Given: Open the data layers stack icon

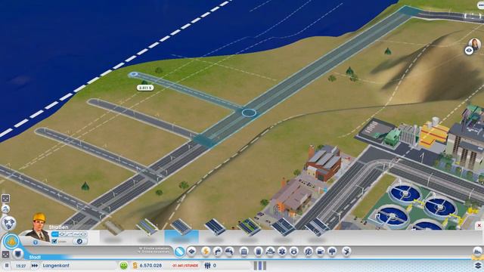Looking at the screenshot, I should coord(478,265).
